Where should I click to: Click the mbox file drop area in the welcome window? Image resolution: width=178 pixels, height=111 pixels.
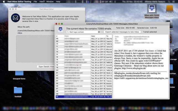click(35, 49)
